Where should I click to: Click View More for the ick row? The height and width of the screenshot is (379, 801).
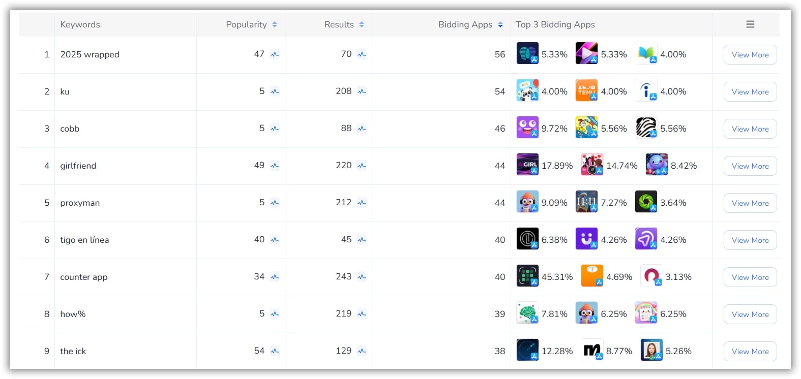pyautogui.click(x=750, y=352)
